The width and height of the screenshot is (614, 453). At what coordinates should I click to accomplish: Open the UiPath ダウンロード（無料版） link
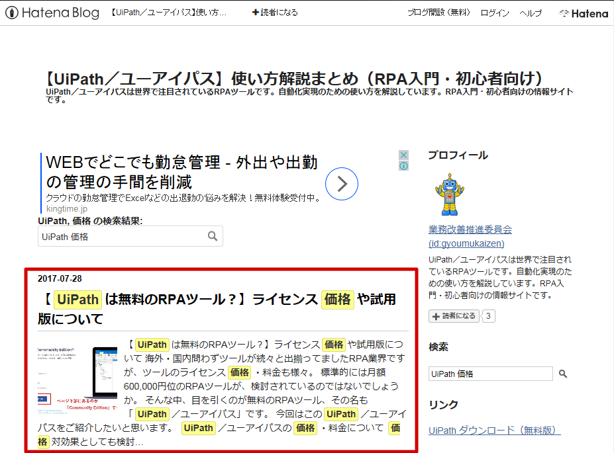pyautogui.click(x=495, y=431)
